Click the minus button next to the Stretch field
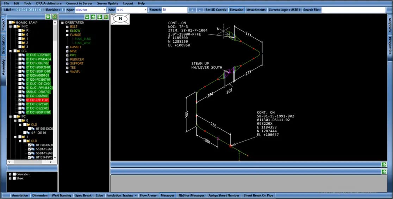Screen dimensions: 393x199 click(200, 10)
